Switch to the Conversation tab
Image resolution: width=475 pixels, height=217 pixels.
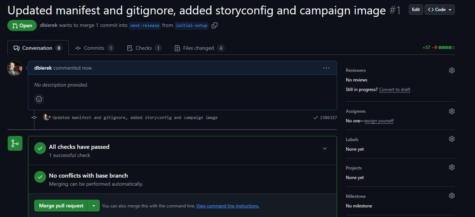(38, 48)
